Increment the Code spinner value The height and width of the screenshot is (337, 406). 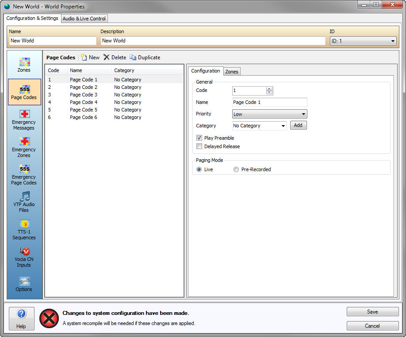point(269,88)
